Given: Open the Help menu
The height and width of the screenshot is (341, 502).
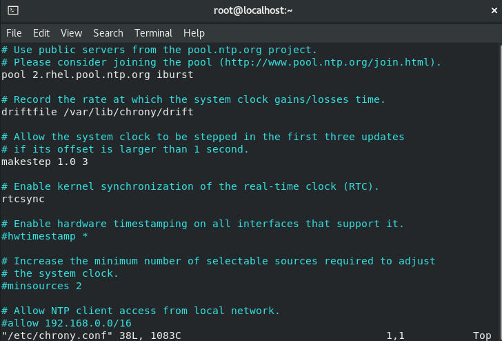Looking at the screenshot, I should pos(194,33).
